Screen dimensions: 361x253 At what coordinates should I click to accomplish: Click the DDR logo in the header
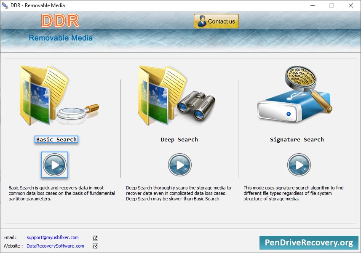[60, 21]
